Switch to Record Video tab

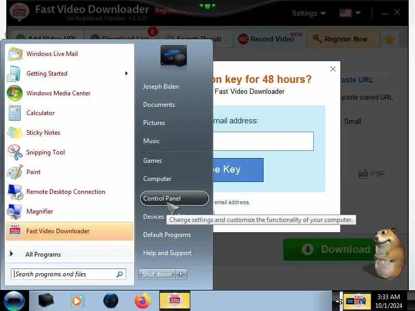point(270,39)
